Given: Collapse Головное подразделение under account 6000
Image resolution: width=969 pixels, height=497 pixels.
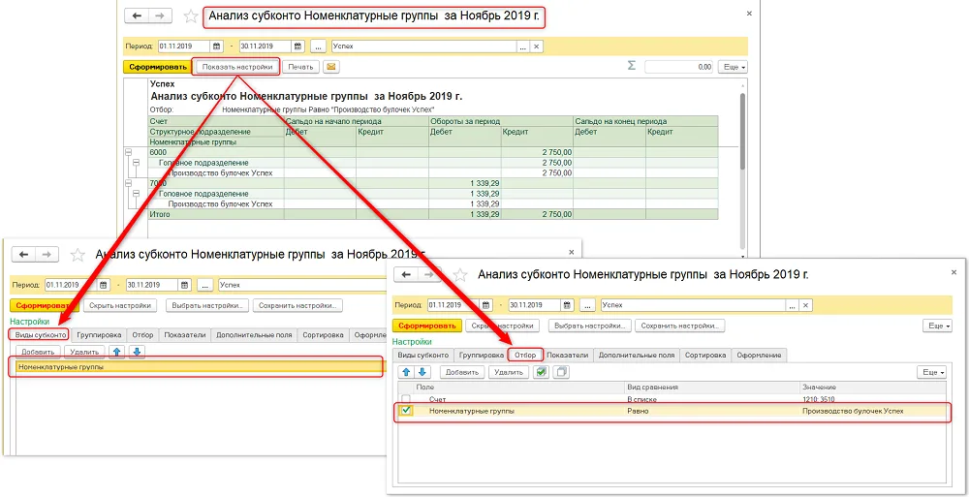Looking at the screenshot, I should pyautogui.click(x=136, y=162).
